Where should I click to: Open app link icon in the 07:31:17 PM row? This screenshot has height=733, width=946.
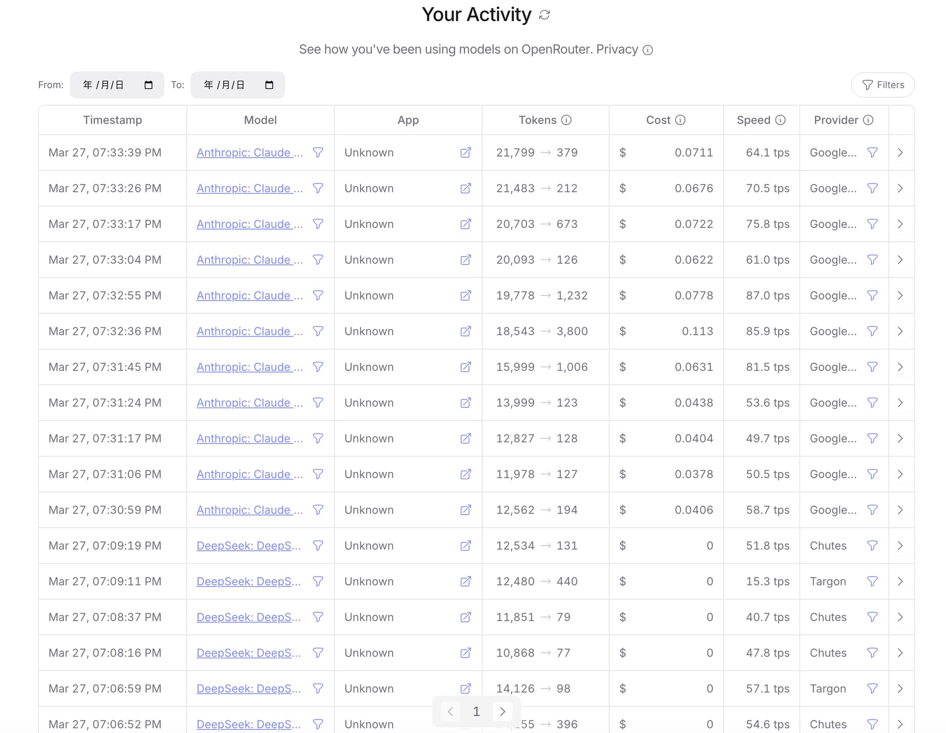click(x=466, y=438)
